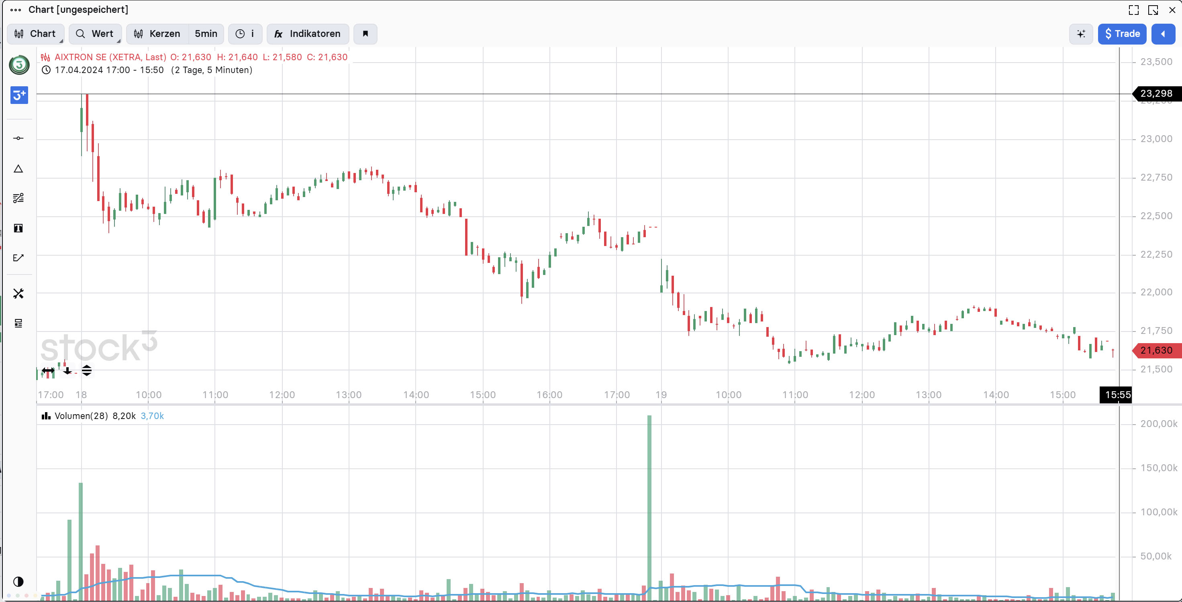The height and width of the screenshot is (602, 1182).
Task: Open the drawing settings tools icon
Action: pyautogui.click(x=18, y=293)
